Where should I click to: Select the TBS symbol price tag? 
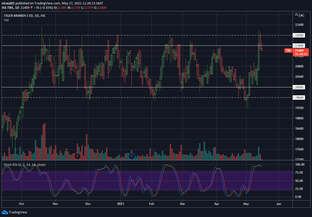tap(288, 50)
